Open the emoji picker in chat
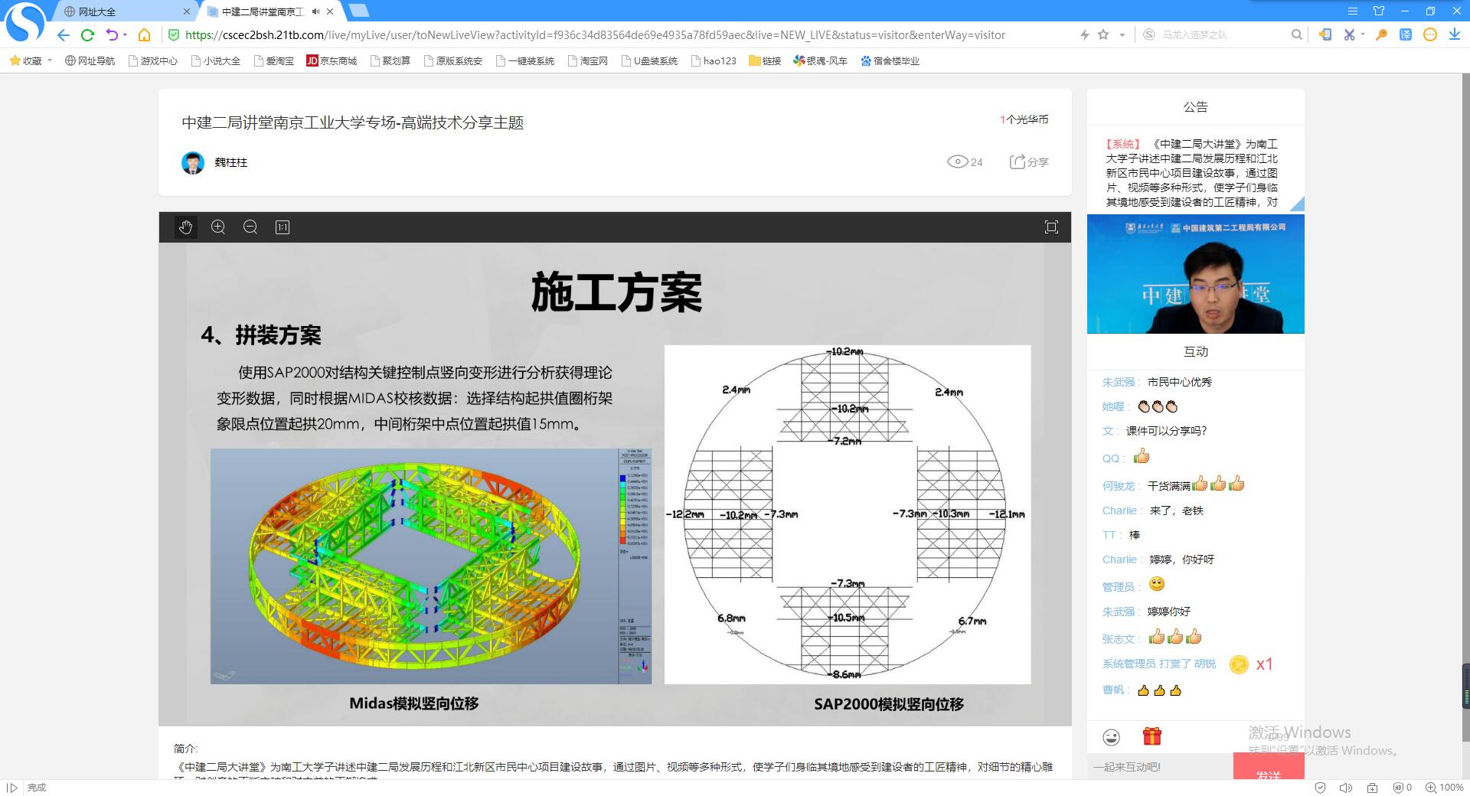The height and width of the screenshot is (796, 1470). [x=1111, y=737]
